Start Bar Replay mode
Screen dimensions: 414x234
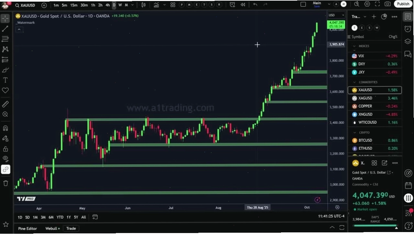243,5
